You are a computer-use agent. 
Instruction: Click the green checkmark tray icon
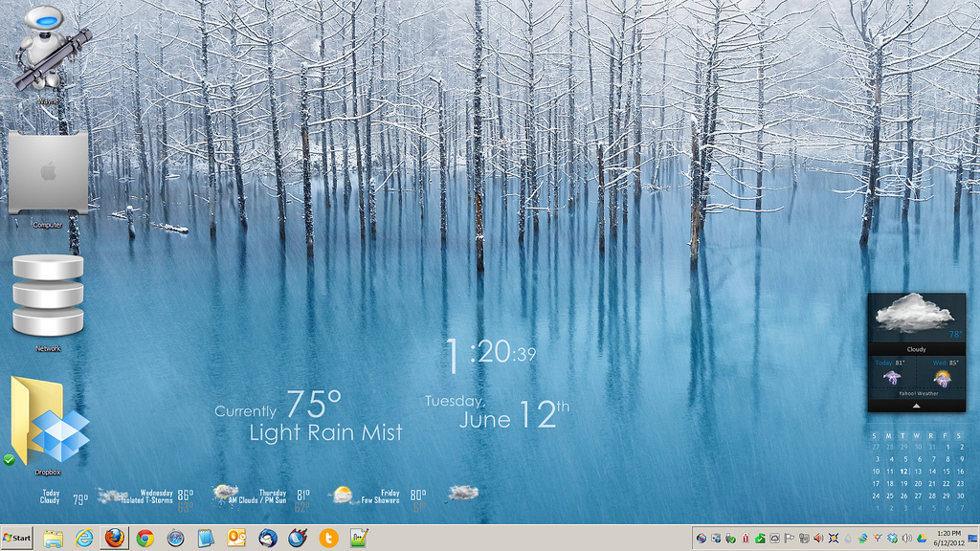(x=760, y=539)
